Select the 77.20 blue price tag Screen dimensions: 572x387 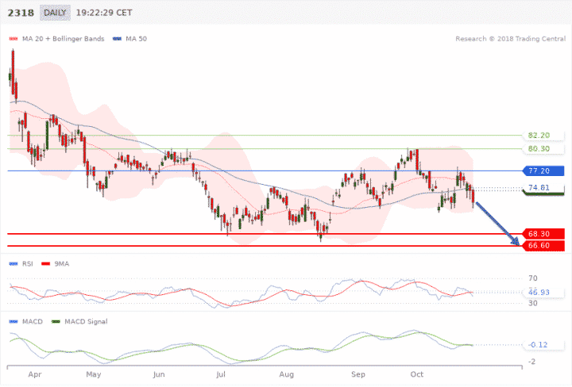543,171
